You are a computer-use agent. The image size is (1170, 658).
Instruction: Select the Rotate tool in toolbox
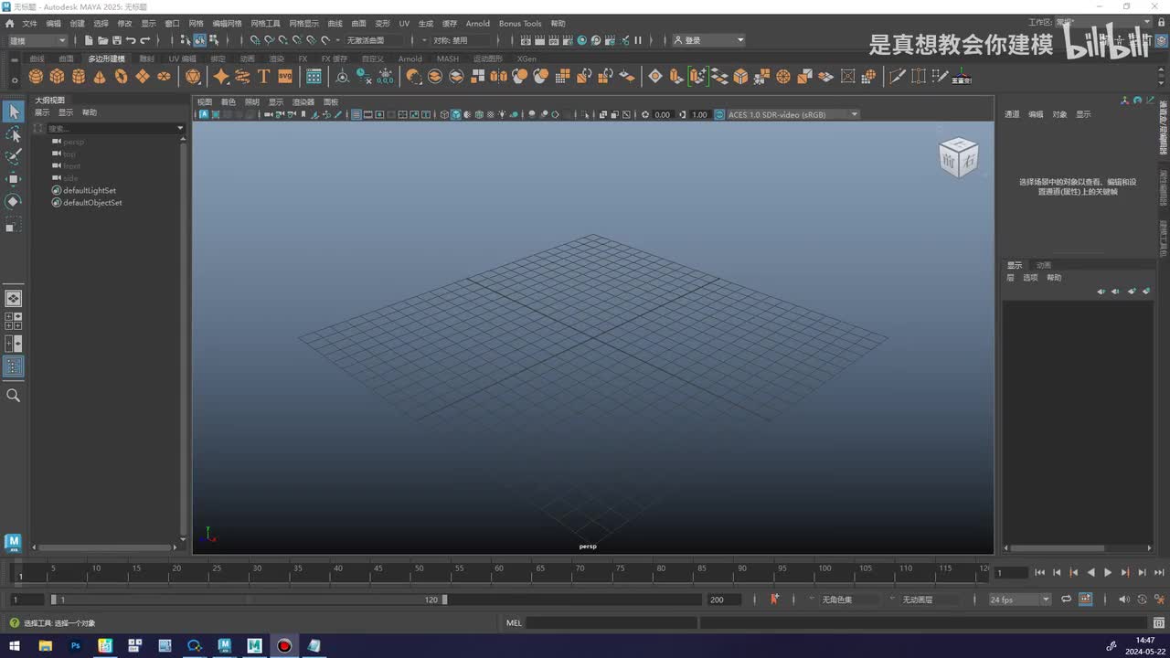[x=14, y=201]
